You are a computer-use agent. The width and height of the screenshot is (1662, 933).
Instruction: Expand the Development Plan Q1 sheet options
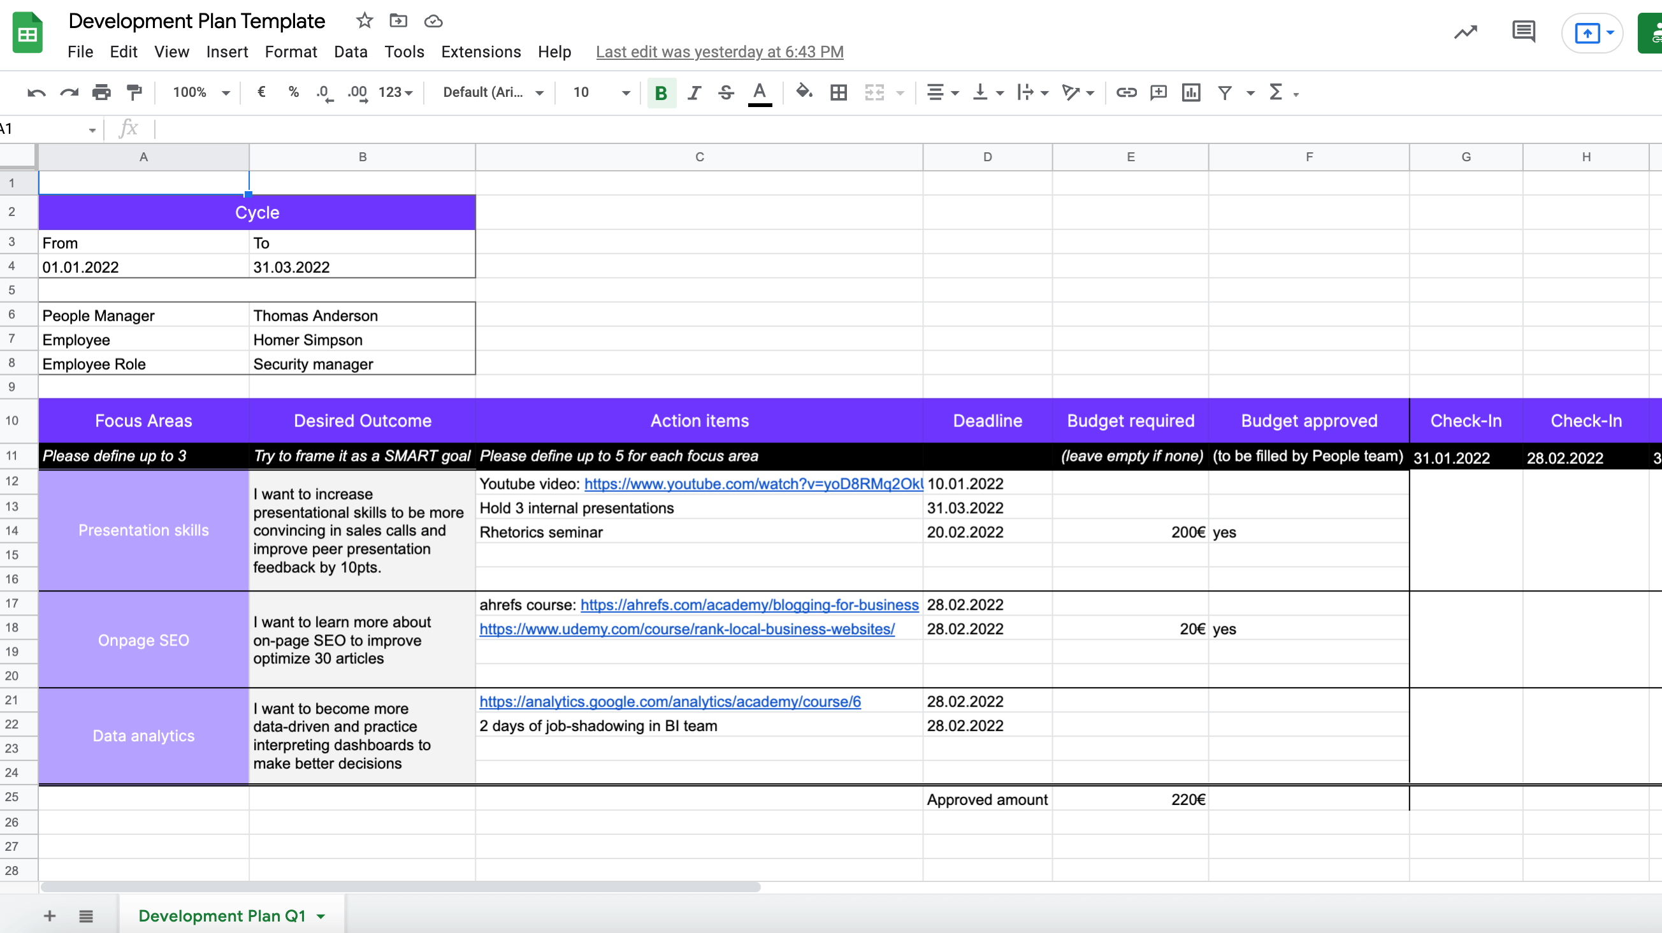321,916
